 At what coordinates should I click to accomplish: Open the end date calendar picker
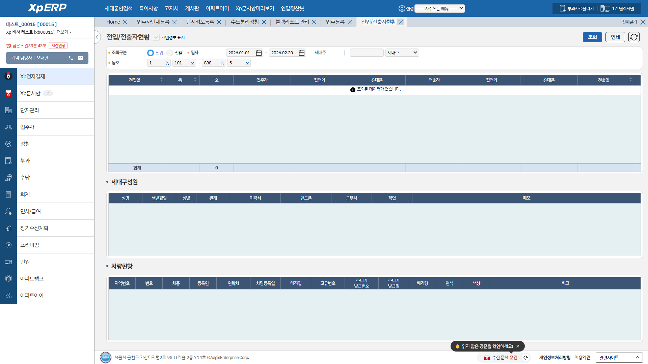[302, 53]
